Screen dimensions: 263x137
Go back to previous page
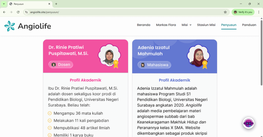4,12
